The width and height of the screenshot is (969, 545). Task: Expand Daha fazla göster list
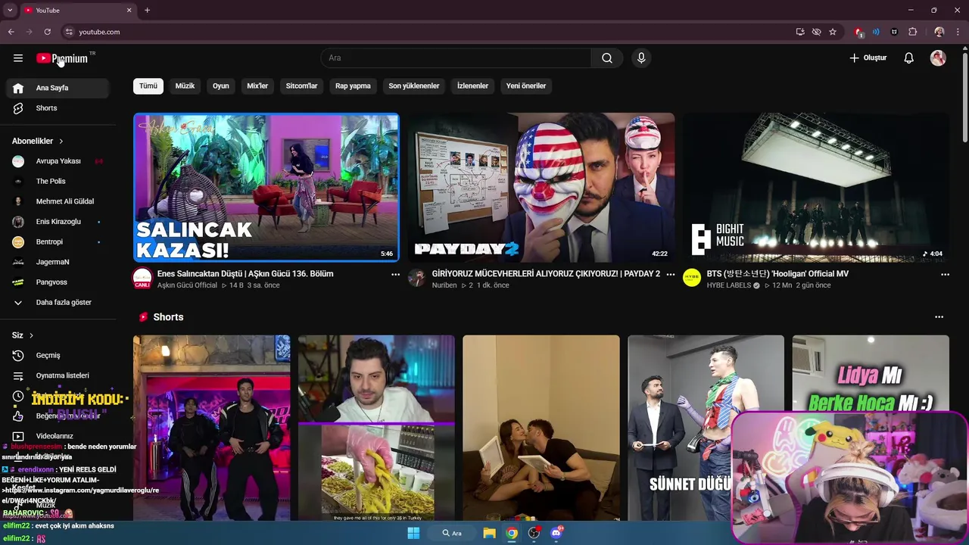click(x=59, y=303)
